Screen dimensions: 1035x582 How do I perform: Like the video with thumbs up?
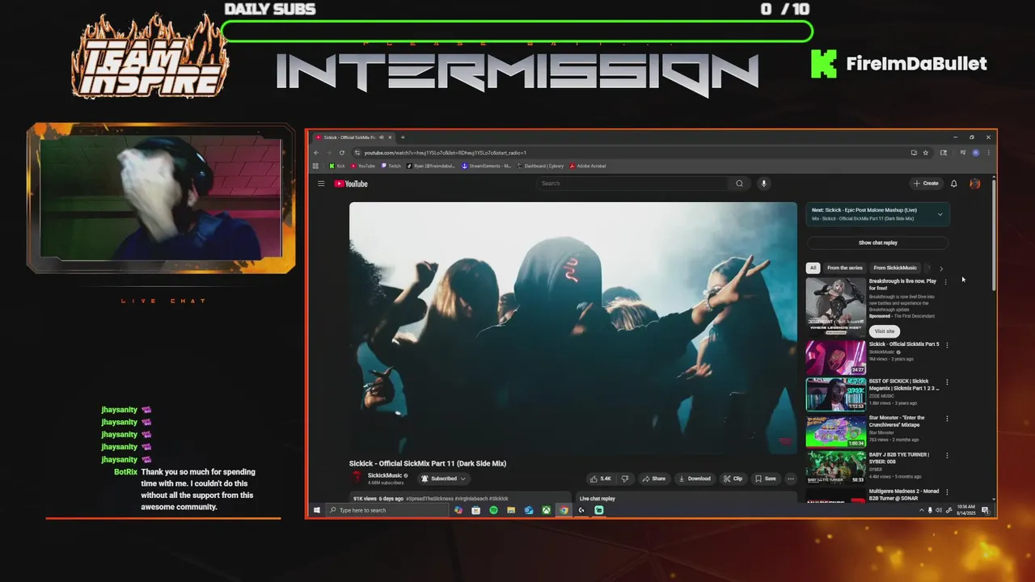coord(600,479)
